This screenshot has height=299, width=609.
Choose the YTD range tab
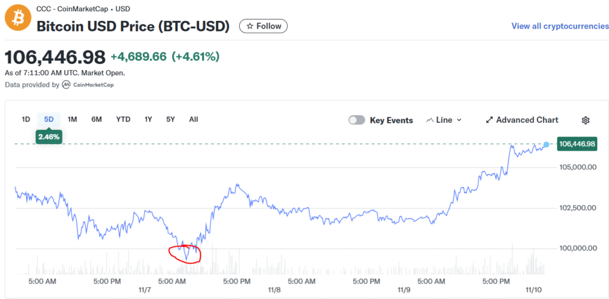point(123,119)
